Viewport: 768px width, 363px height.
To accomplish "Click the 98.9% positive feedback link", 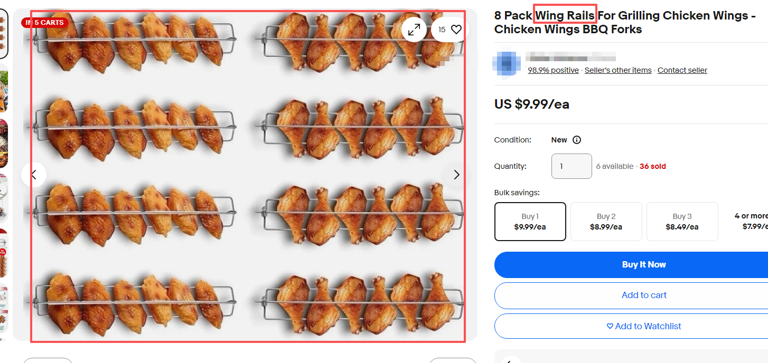I will click(553, 70).
